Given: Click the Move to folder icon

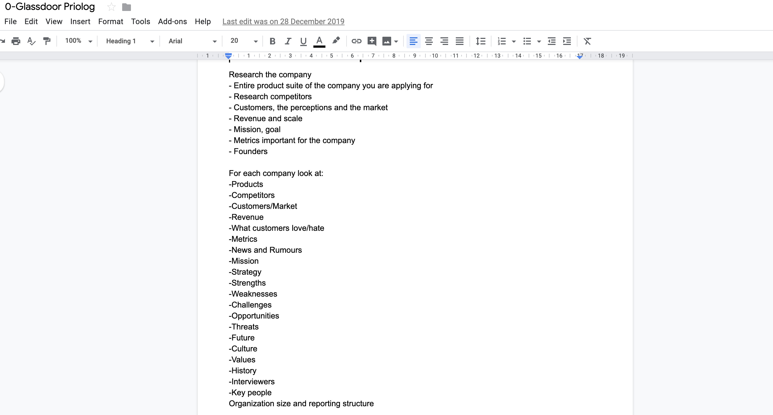Looking at the screenshot, I should click(127, 7).
